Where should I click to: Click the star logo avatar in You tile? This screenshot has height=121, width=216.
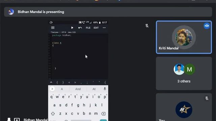coord(184,110)
